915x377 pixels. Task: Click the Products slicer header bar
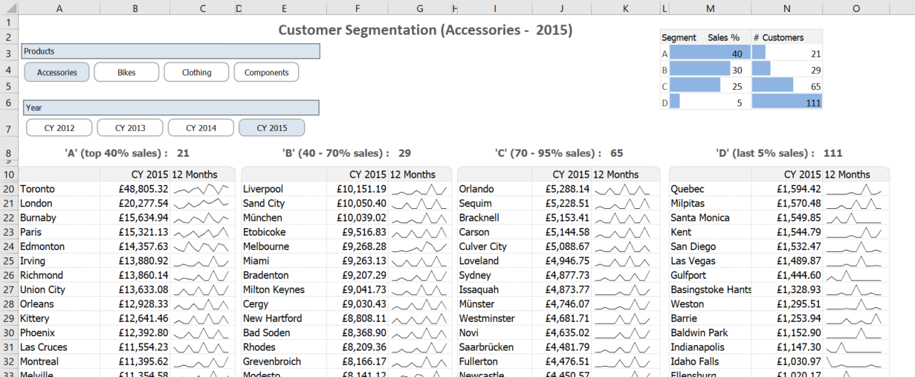171,51
